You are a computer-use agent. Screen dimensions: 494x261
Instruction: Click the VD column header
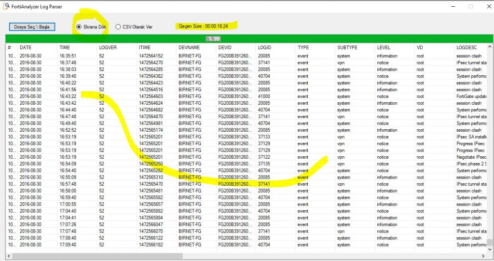[x=420, y=47]
